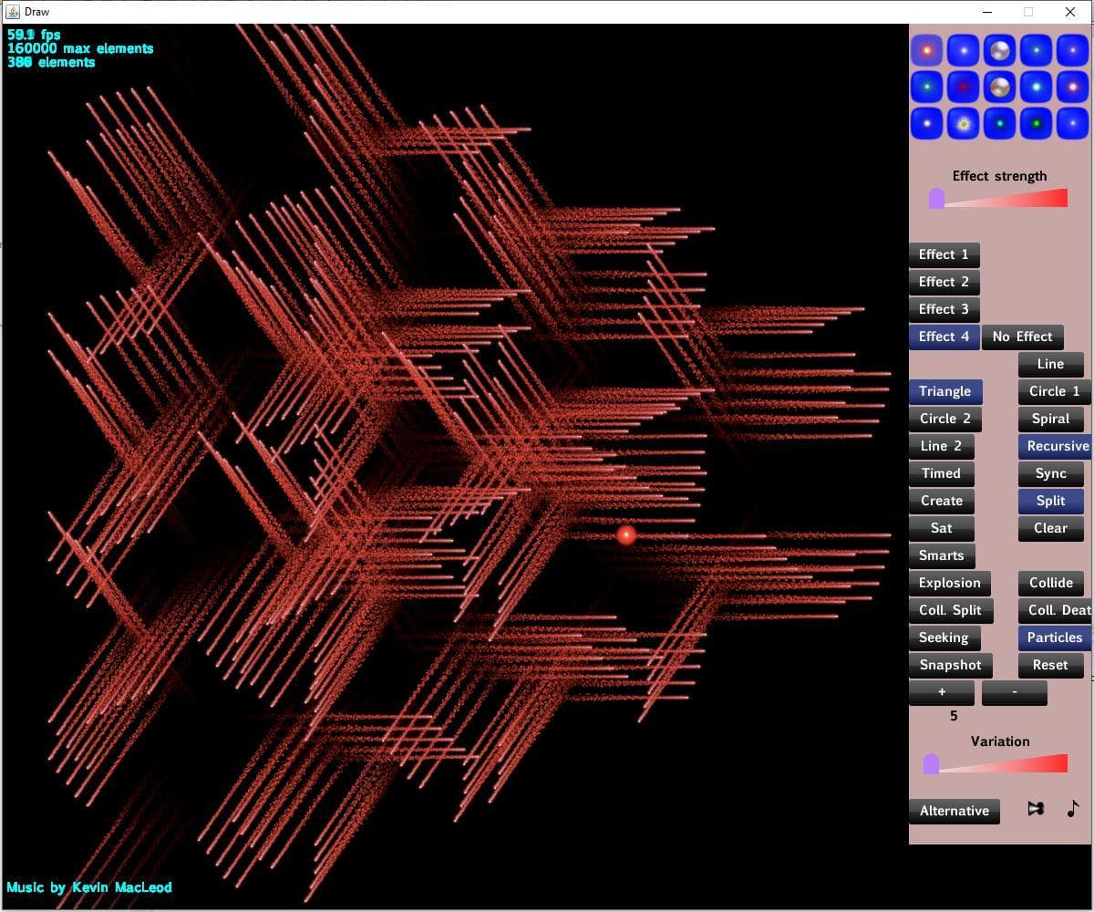The height and width of the screenshot is (912, 1094).
Task: Deselect the Triangle shape mode
Action: (x=944, y=391)
